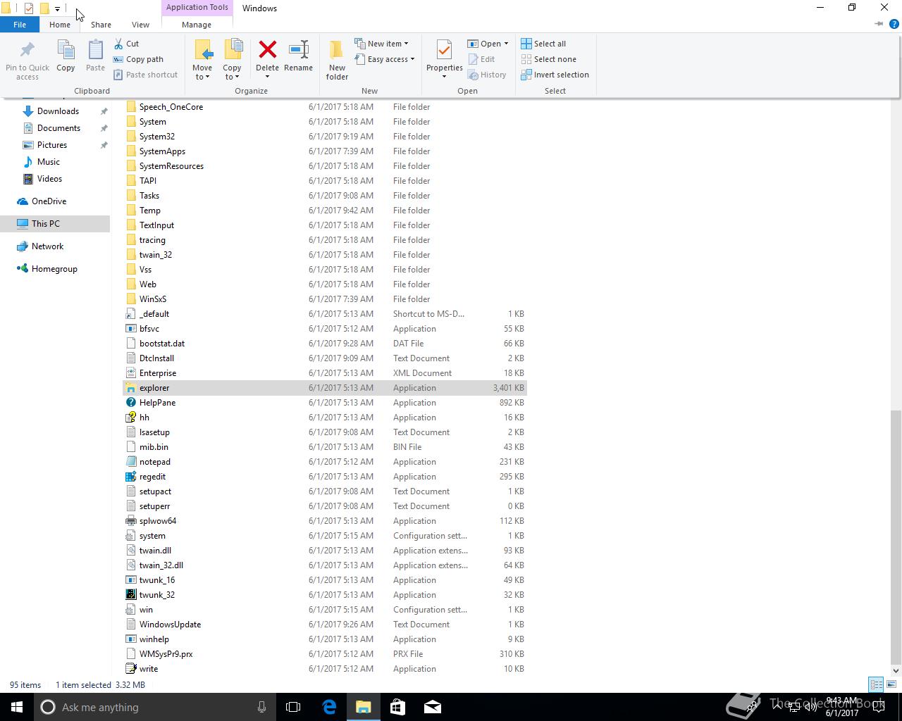Click the Invert selection command
This screenshot has width=902, height=721.
[555, 75]
